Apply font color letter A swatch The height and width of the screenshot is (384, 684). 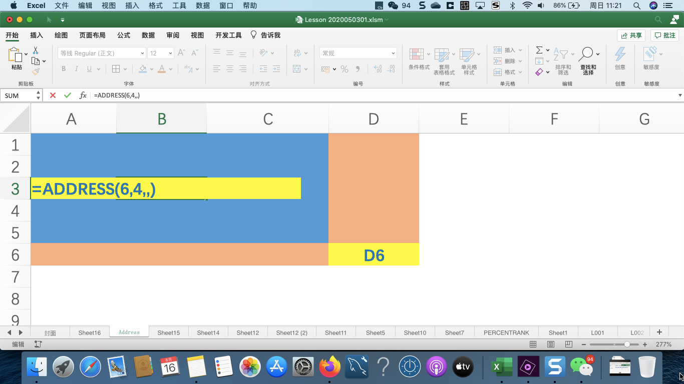pos(162,69)
